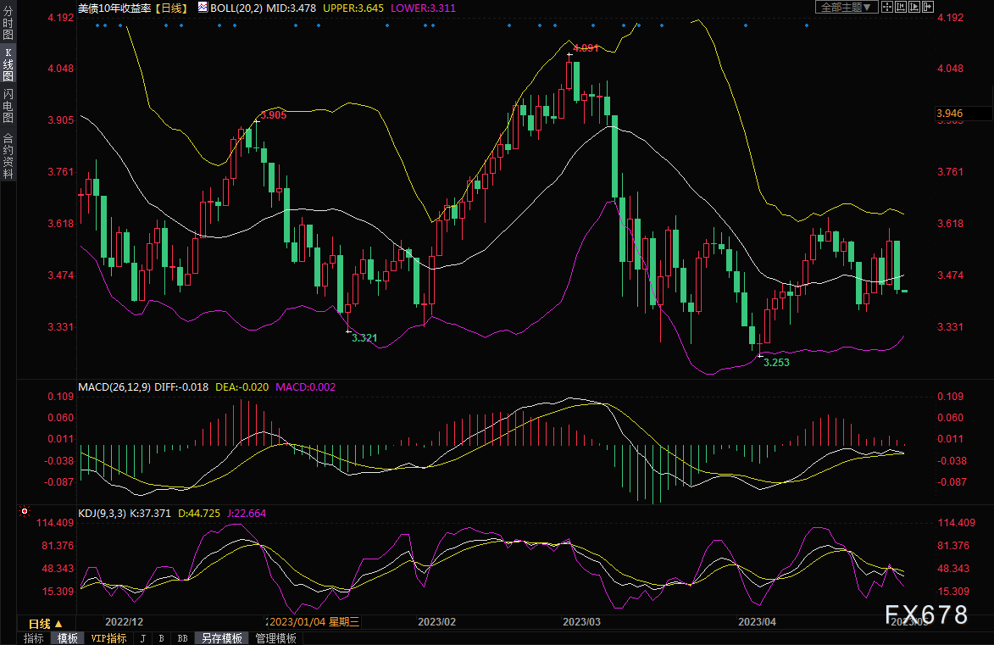Viewport: 994px width, 645px height.
Task: Select the 指标 bottom tab
Action: tap(34, 638)
